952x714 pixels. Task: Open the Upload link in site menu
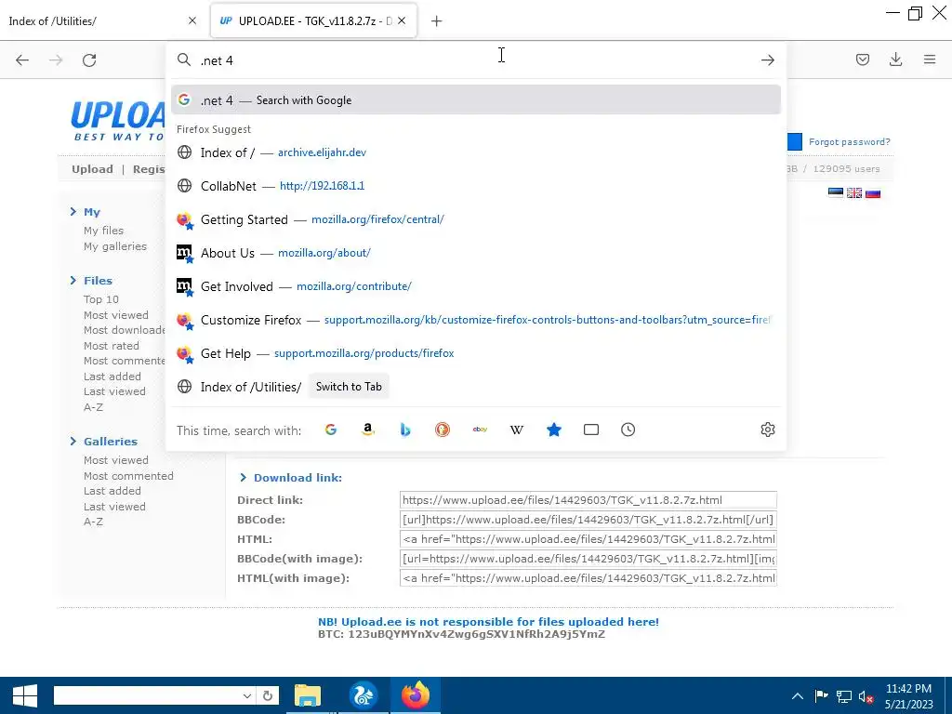pos(92,169)
